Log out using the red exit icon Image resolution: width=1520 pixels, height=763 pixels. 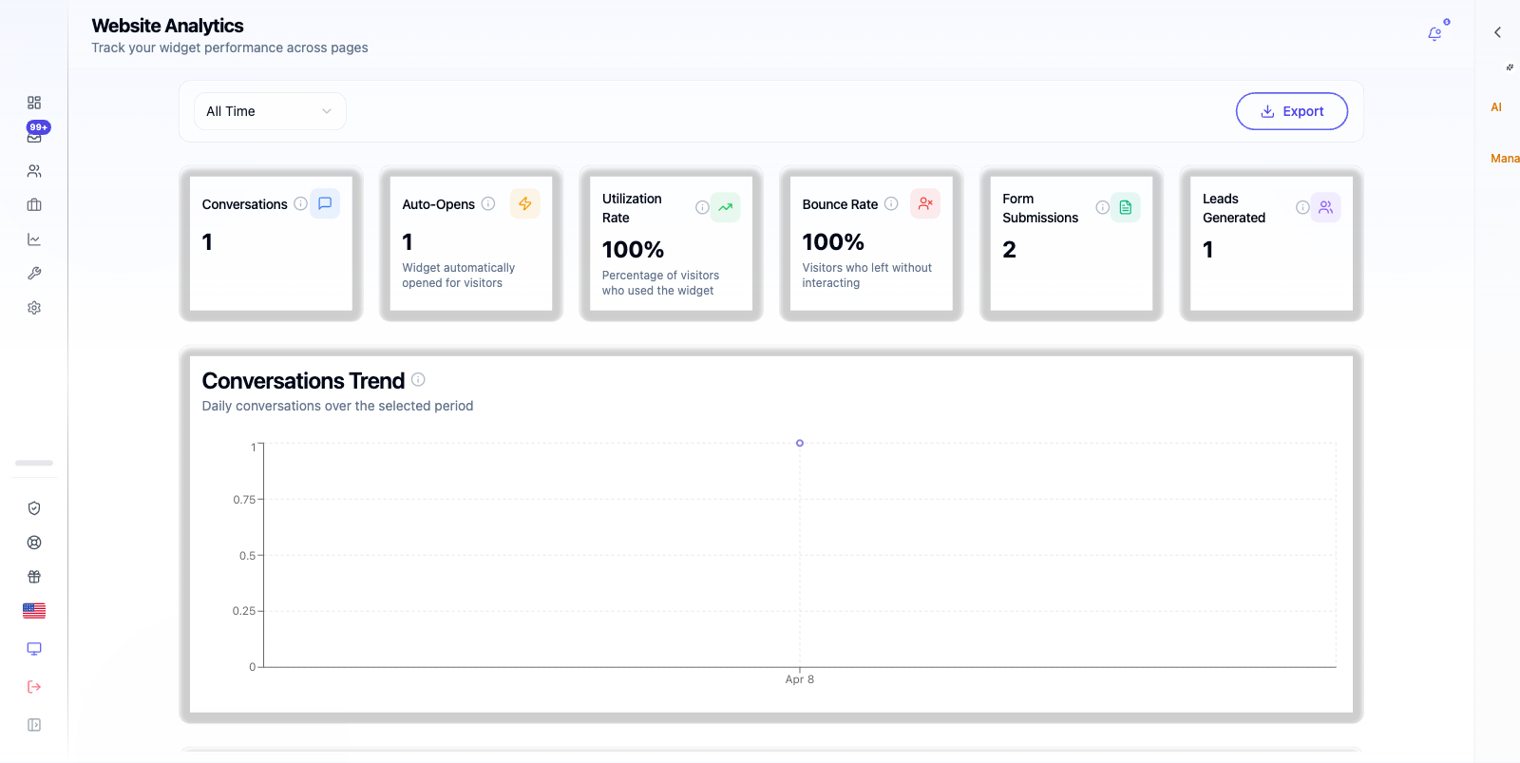[x=34, y=687]
